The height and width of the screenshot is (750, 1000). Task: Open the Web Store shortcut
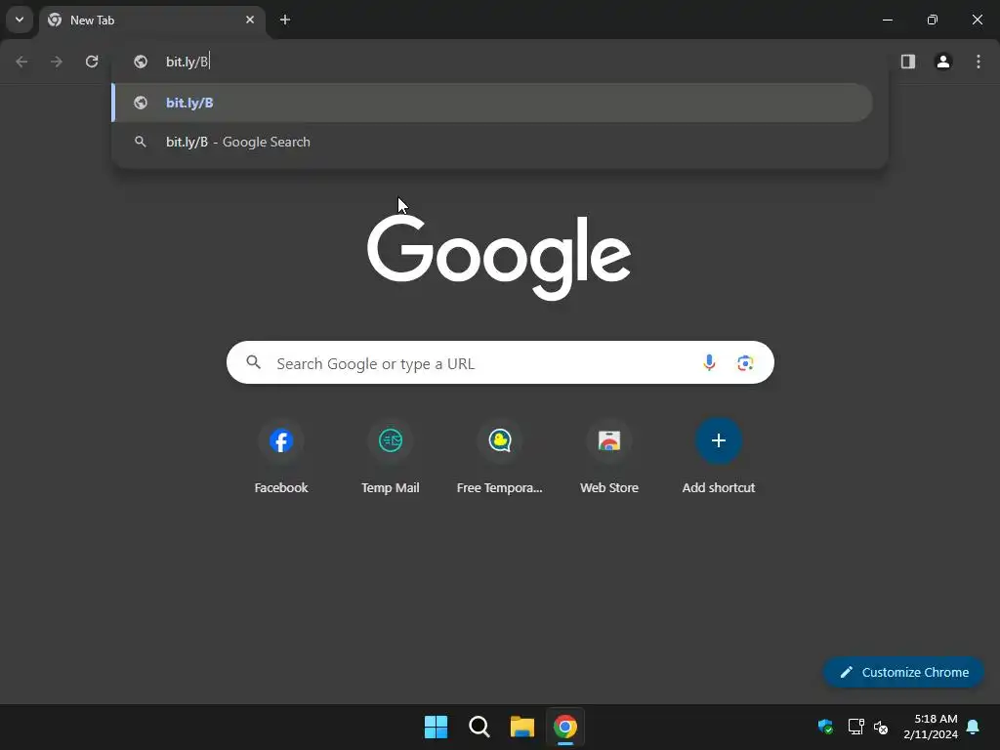click(x=609, y=457)
